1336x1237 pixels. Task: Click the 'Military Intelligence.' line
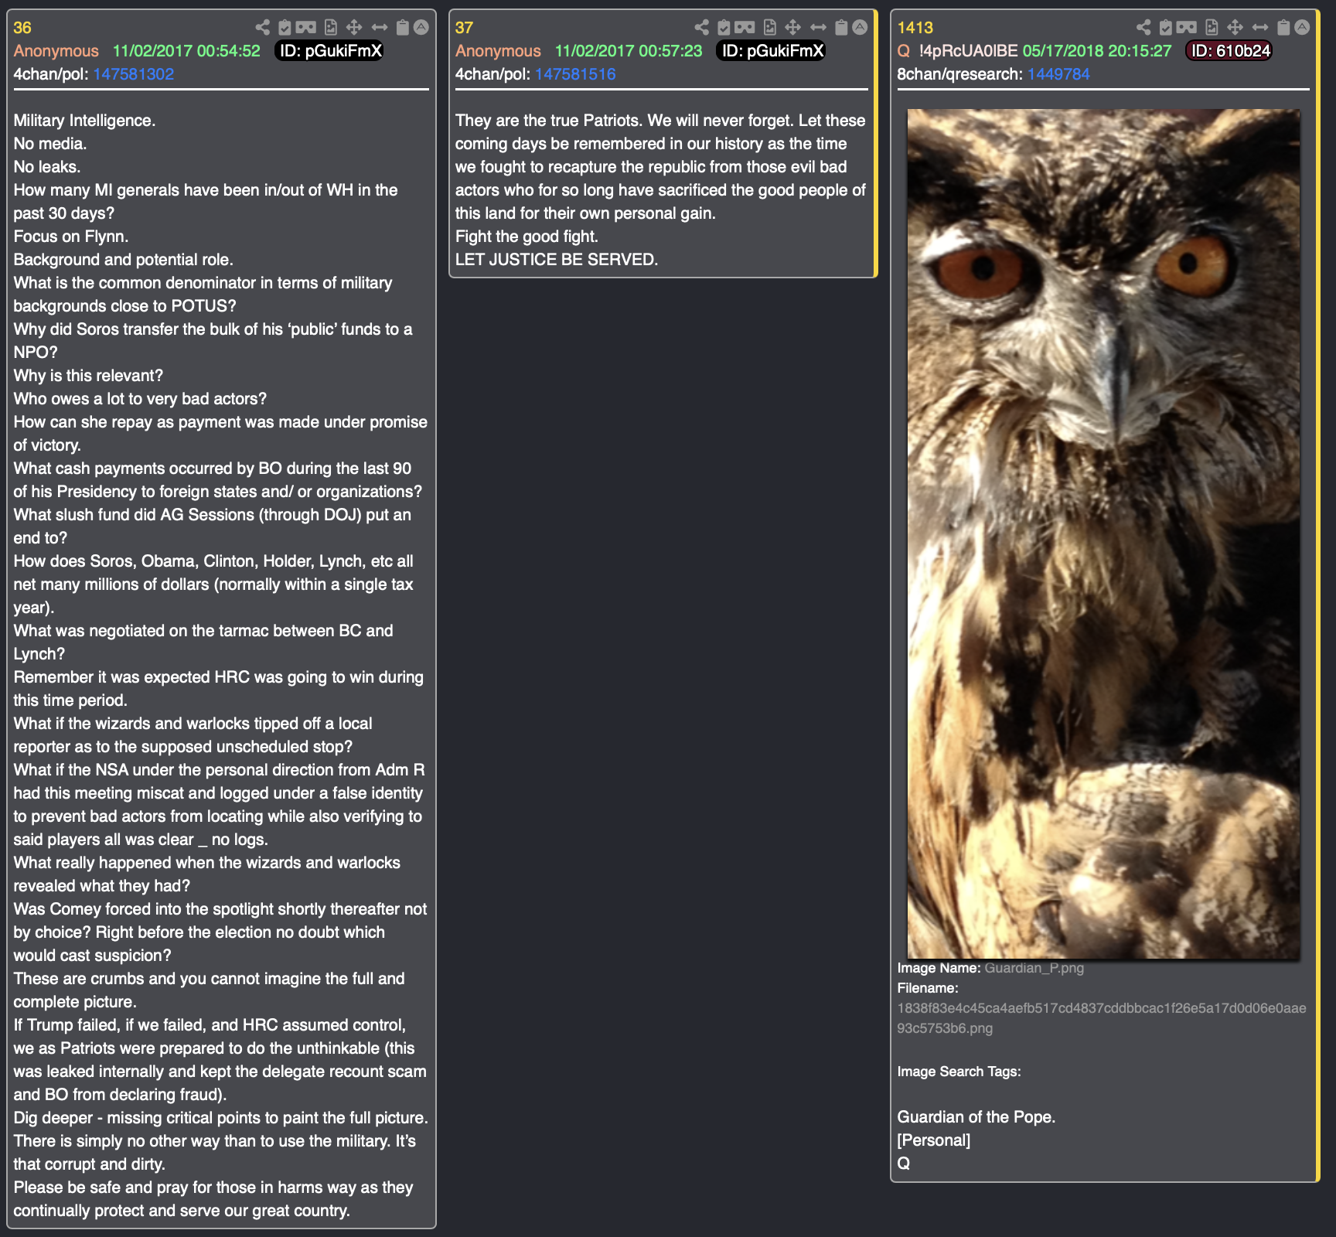click(84, 121)
